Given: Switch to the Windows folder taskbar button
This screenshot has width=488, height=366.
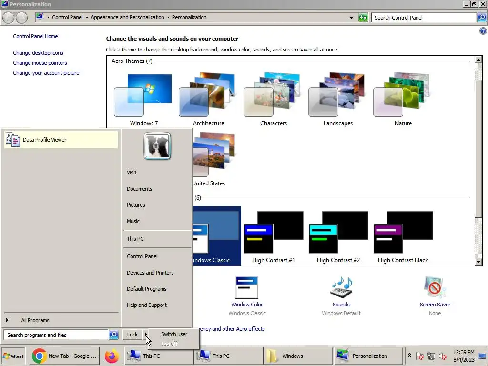Looking at the screenshot, I should (297, 356).
